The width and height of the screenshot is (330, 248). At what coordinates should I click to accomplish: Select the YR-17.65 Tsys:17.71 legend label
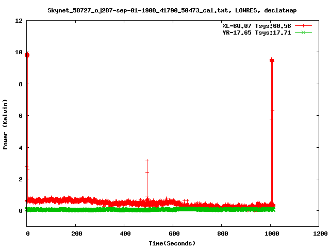[x=257, y=33]
